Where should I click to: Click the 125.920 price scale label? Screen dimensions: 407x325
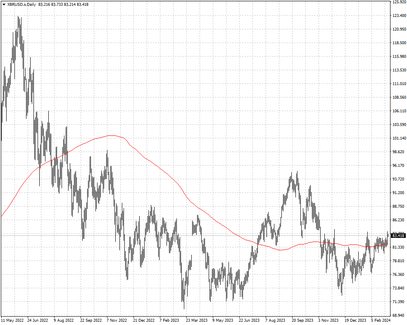(x=399, y=2)
